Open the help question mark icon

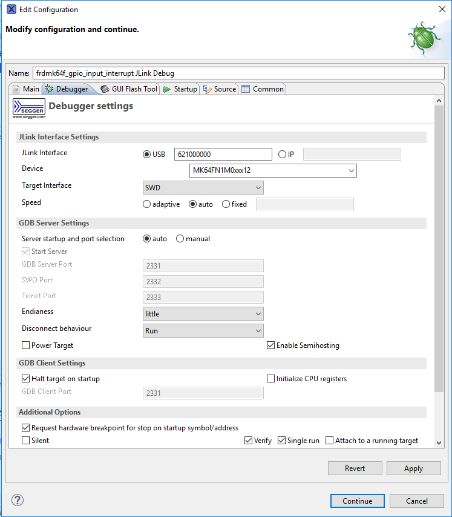coord(18,500)
